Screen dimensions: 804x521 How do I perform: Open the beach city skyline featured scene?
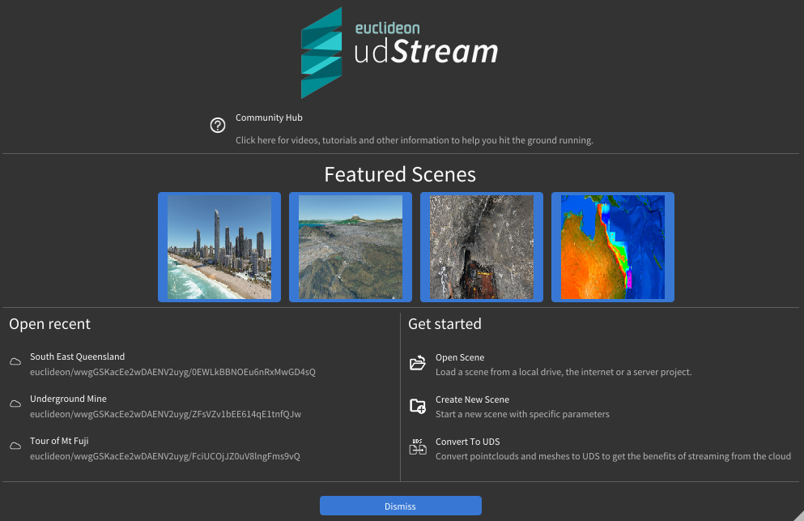[219, 247]
